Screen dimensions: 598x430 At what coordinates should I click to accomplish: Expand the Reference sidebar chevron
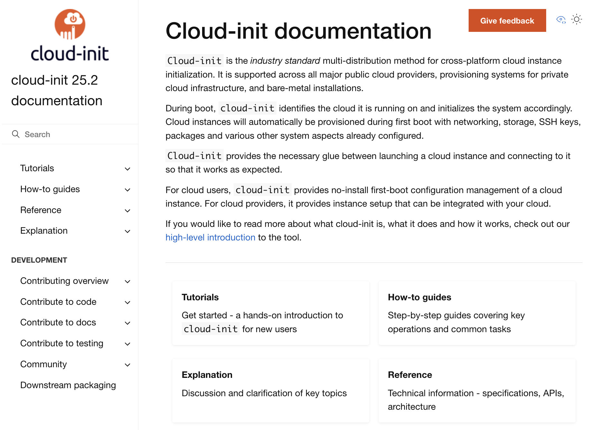tap(127, 210)
